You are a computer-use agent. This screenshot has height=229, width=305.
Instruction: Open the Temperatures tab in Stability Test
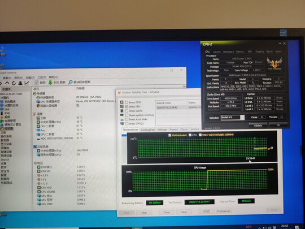point(130,129)
